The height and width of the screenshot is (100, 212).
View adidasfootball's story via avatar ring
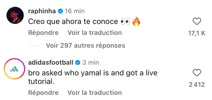coord(15,69)
